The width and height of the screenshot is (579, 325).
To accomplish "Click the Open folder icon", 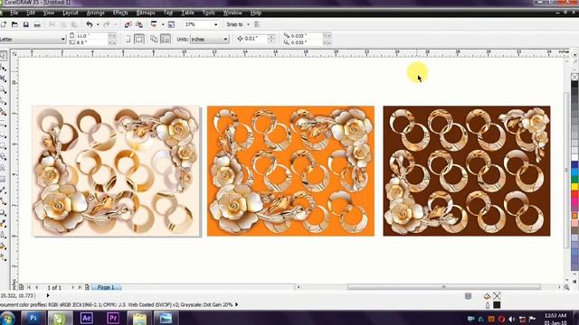I will 14,24.
